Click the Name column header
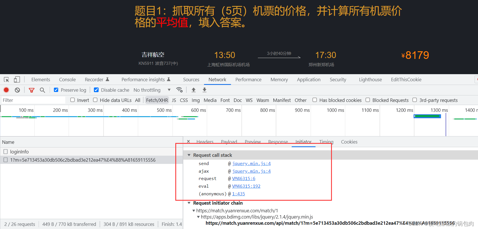This screenshot has width=478, height=229. click(91, 142)
